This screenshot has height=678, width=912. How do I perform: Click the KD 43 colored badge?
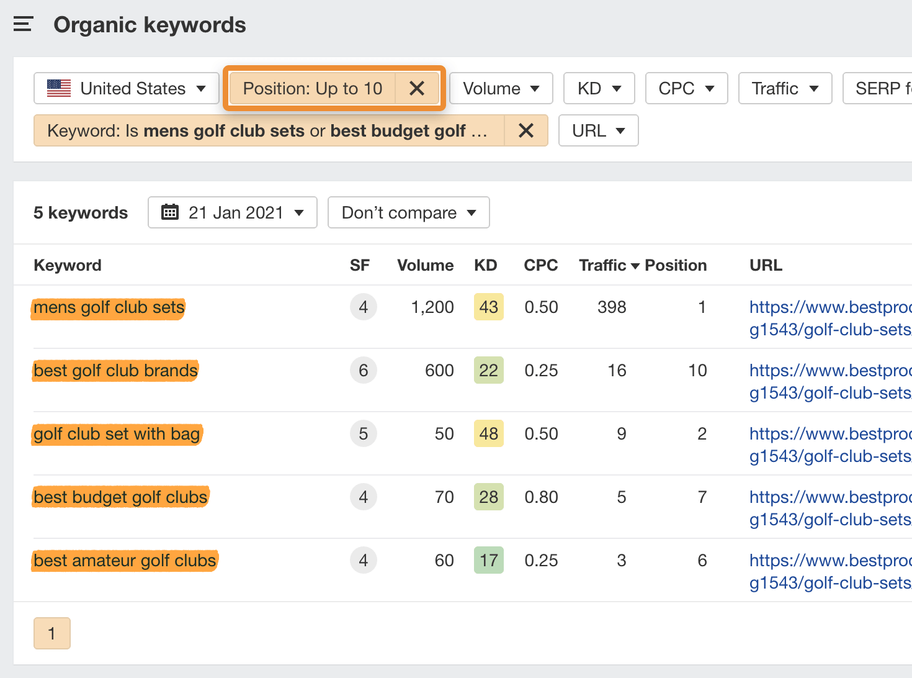(x=488, y=307)
